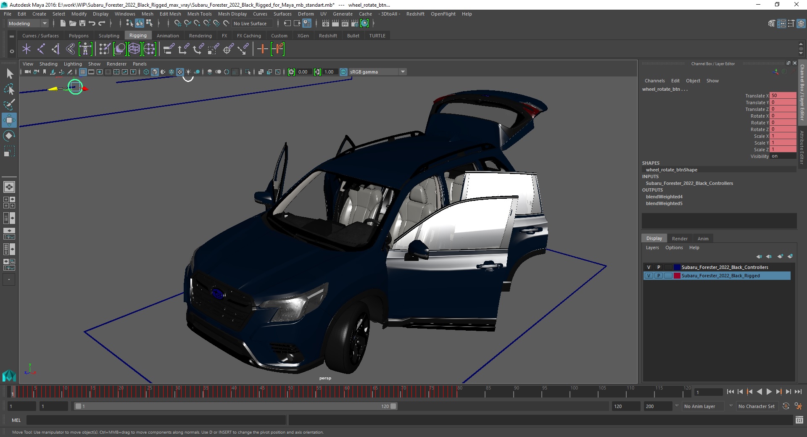The image size is (807, 437).
Task: Create a new scene with the New Scene icon
Action: coord(63,24)
